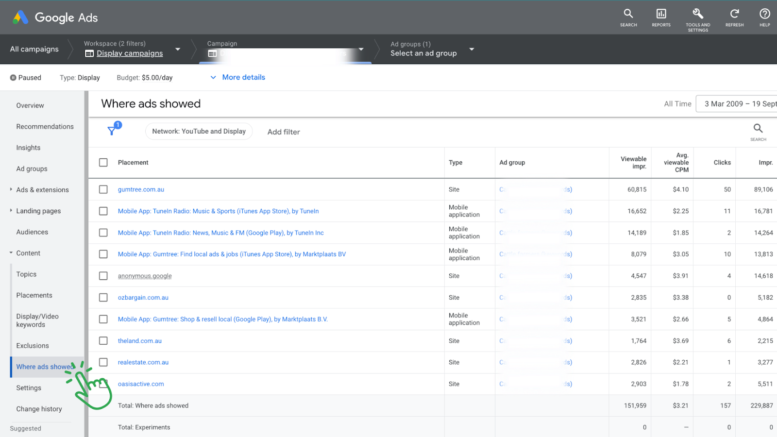Open Placements under Content
The height and width of the screenshot is (437, 777).
click(34, 295)
